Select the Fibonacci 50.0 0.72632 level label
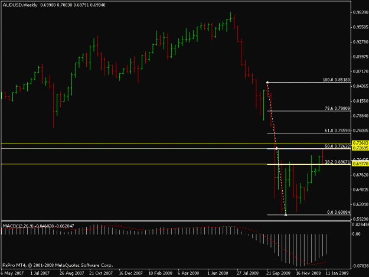The height and width of the screenshot is (277, 369). (337, 146)
